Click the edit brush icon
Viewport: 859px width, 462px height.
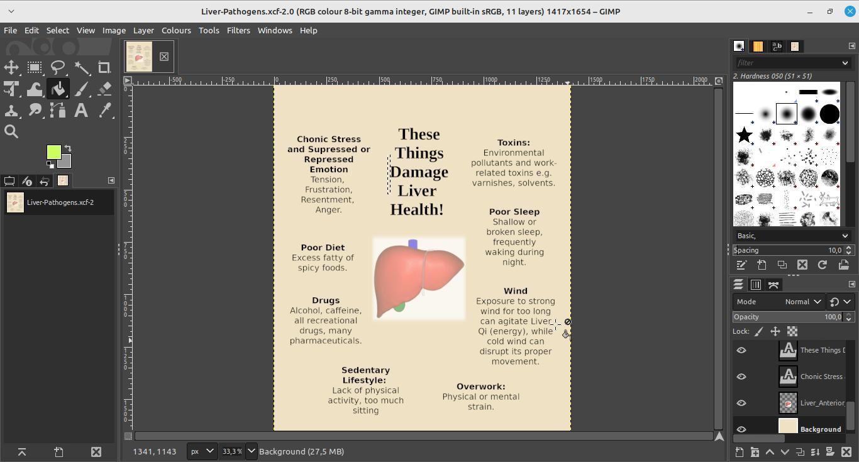[x=741, y=265]
